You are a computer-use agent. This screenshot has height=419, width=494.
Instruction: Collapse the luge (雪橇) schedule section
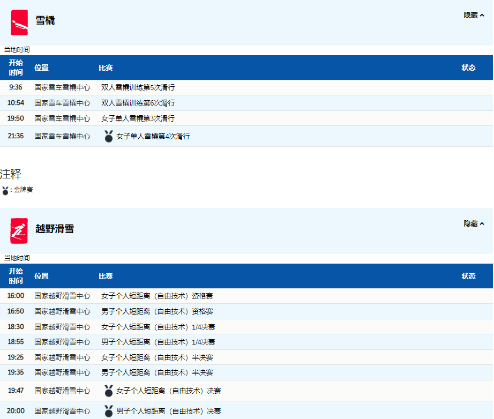click(474, 16)
